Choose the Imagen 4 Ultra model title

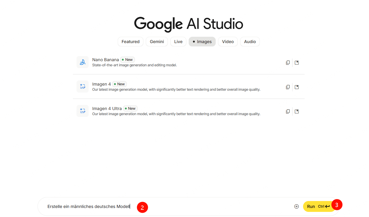click(107, 108)
